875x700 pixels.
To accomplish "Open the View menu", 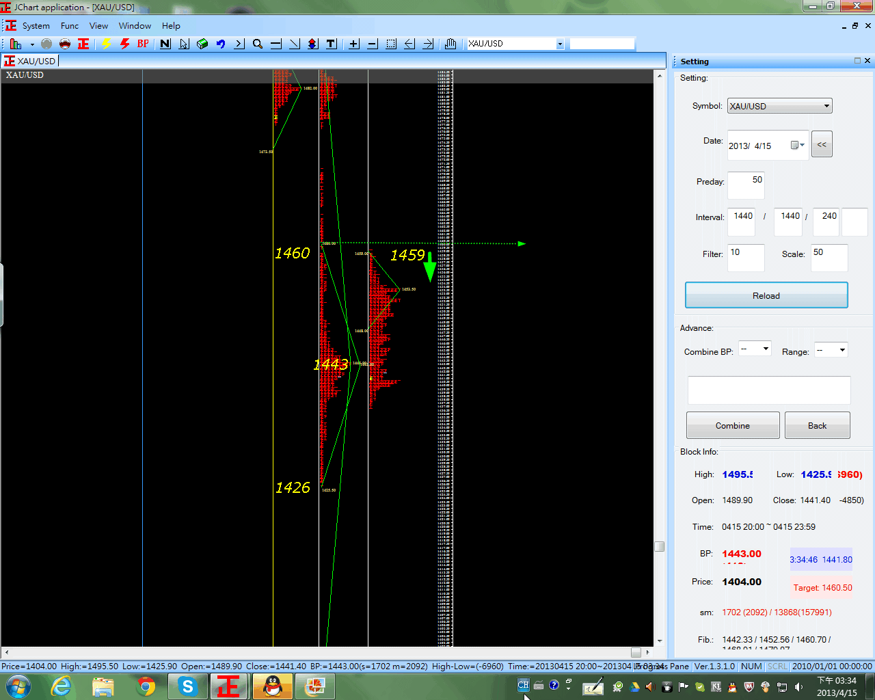I will tap(98, 26).
